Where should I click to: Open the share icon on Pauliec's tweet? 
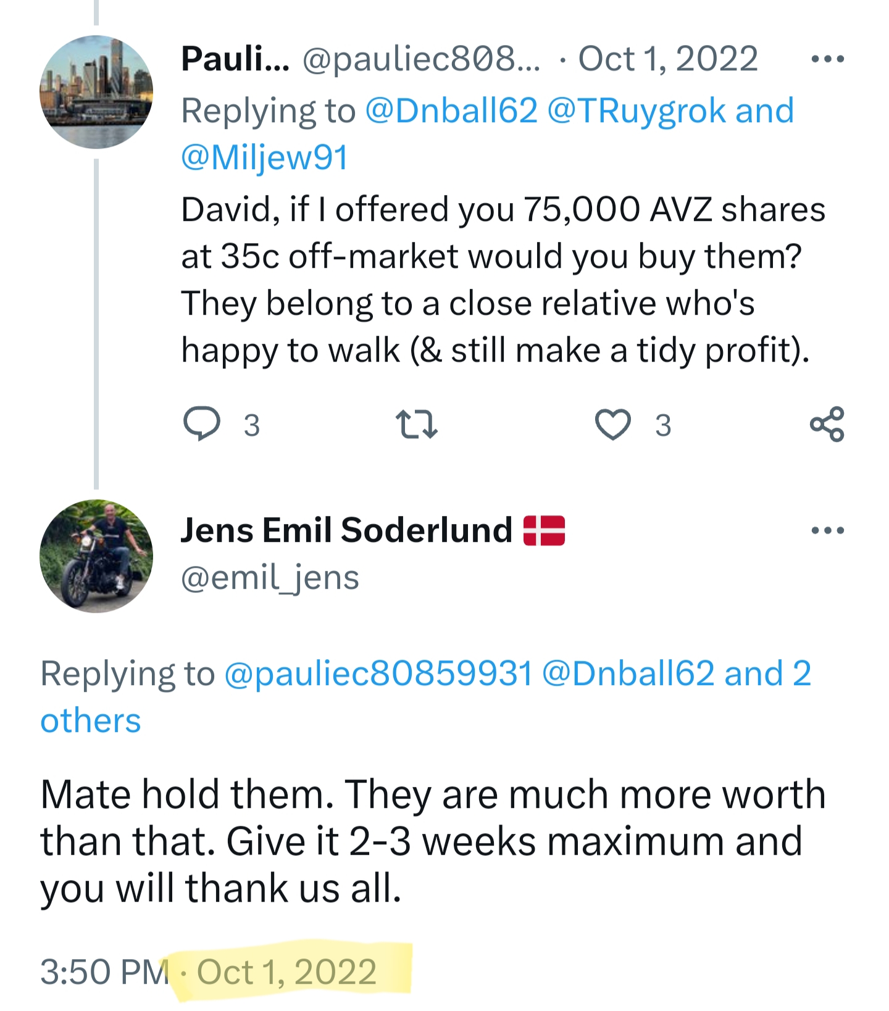[x=827, y=424]
